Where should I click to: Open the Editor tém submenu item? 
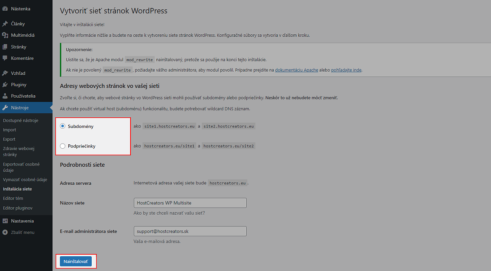click(13, 198)
